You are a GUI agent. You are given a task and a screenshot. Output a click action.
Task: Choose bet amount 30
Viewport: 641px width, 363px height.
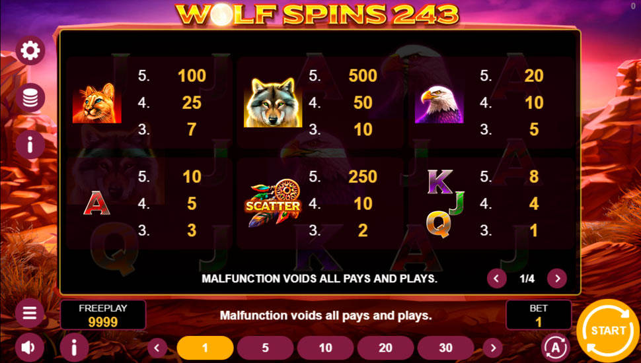[445, 348]
